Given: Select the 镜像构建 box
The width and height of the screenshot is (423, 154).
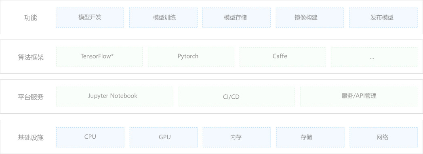Looking at the screenshot, I should click(x=310, y=17).
